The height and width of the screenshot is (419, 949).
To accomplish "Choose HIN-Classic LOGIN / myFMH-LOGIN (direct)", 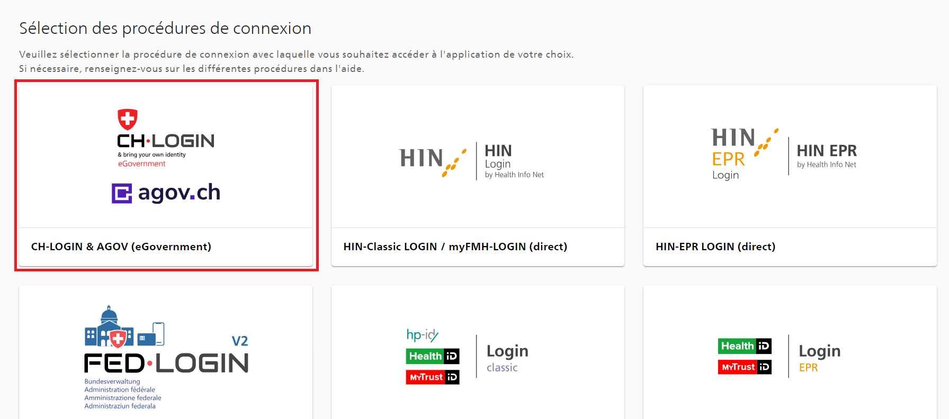I will click(x=455, y=247).
